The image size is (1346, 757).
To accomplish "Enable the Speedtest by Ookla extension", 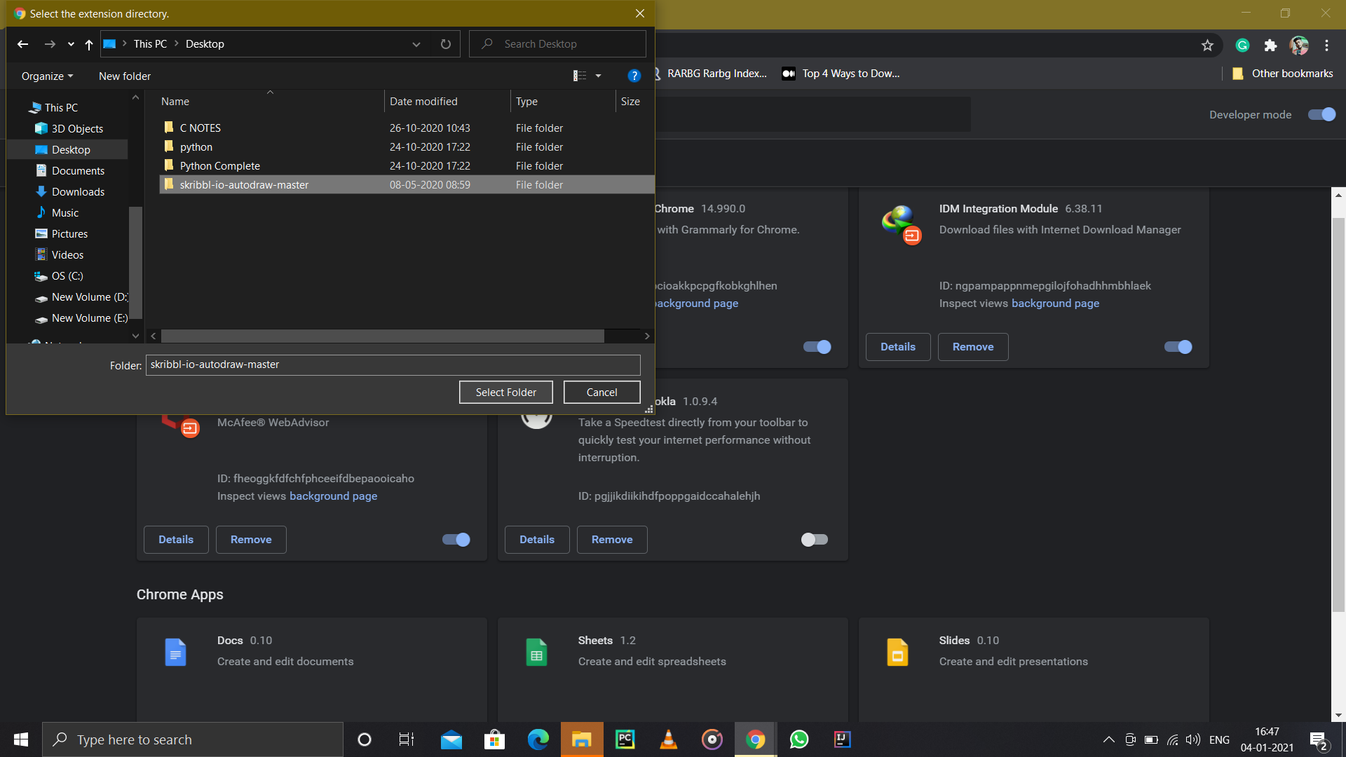I will point(814,539).
